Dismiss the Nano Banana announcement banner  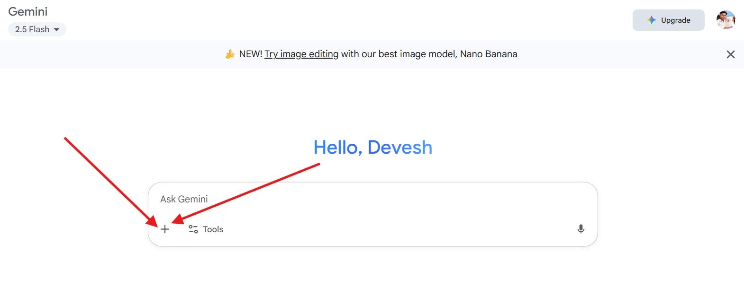(x=730, y=54)
